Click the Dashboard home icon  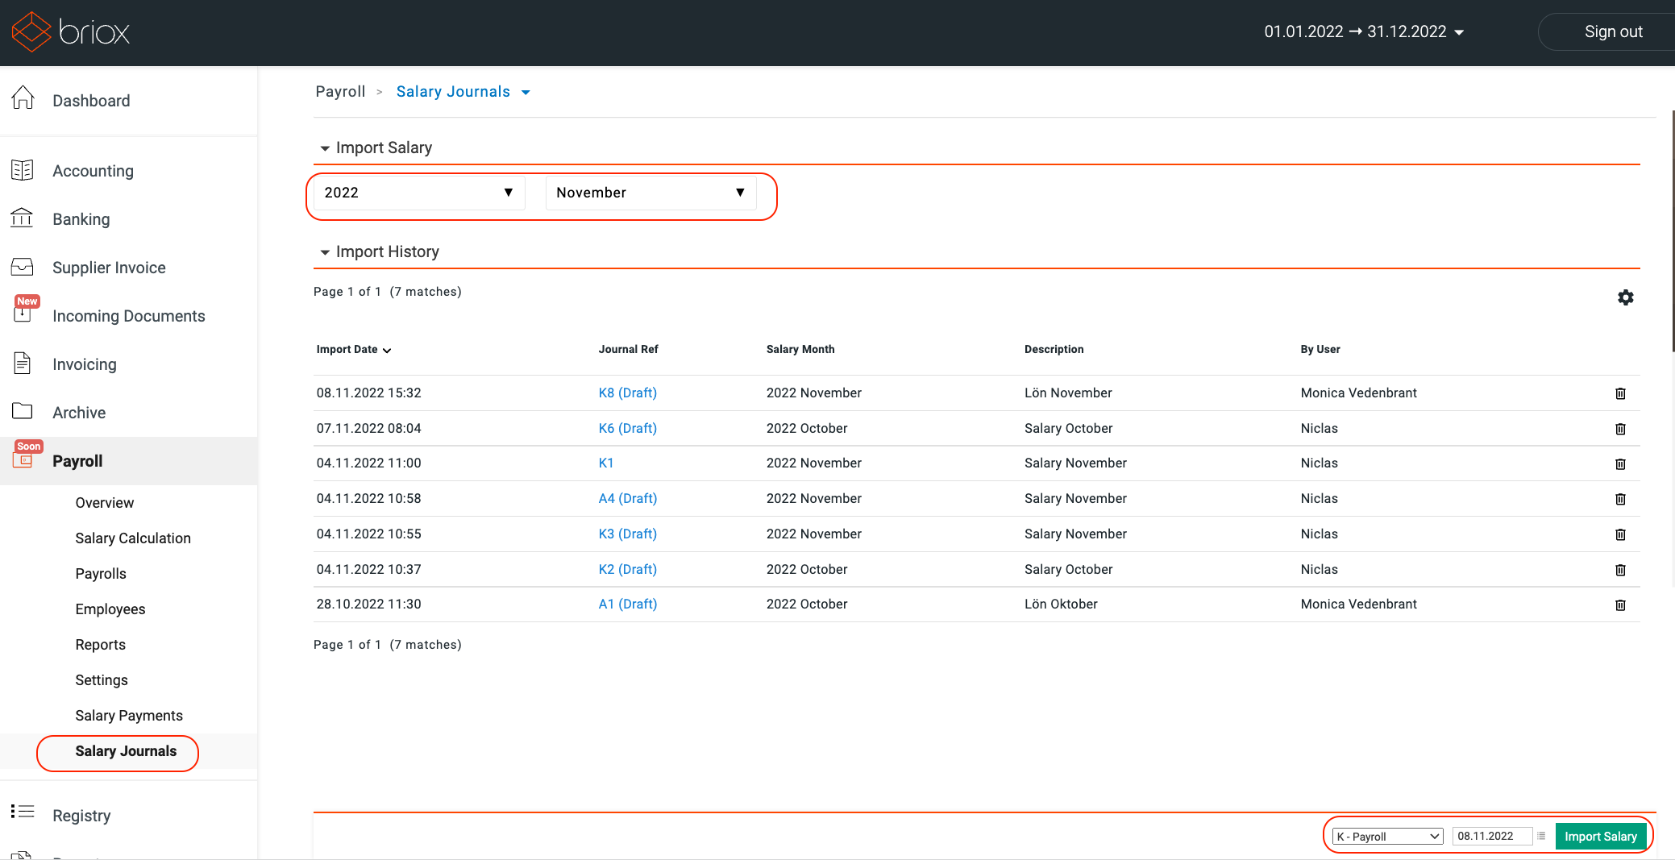tap(23, 98)
